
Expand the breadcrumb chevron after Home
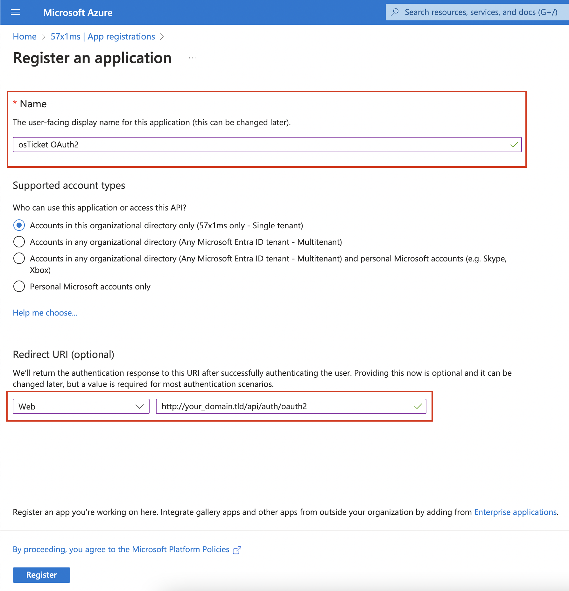click(x=44, y=37)
